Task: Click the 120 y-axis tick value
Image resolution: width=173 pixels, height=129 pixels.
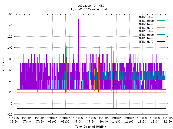Action: 10,37
